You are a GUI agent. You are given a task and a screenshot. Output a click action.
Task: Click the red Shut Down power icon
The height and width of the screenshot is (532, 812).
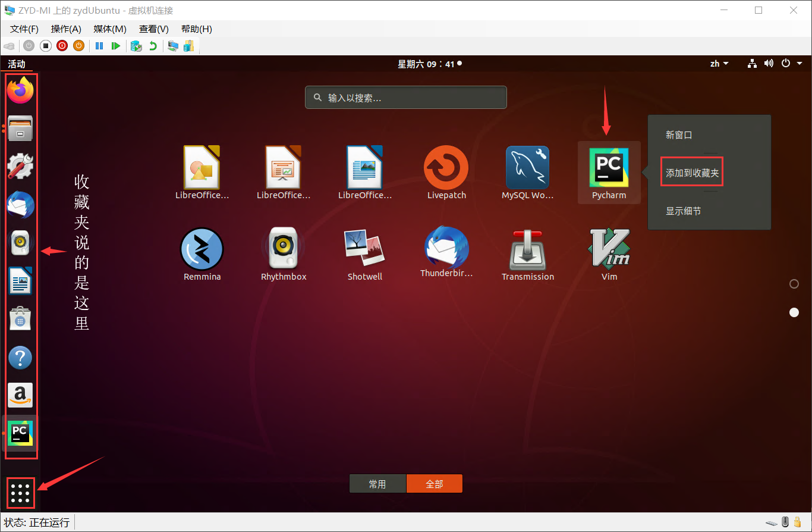pyautogui.click(x=62, y=46)
